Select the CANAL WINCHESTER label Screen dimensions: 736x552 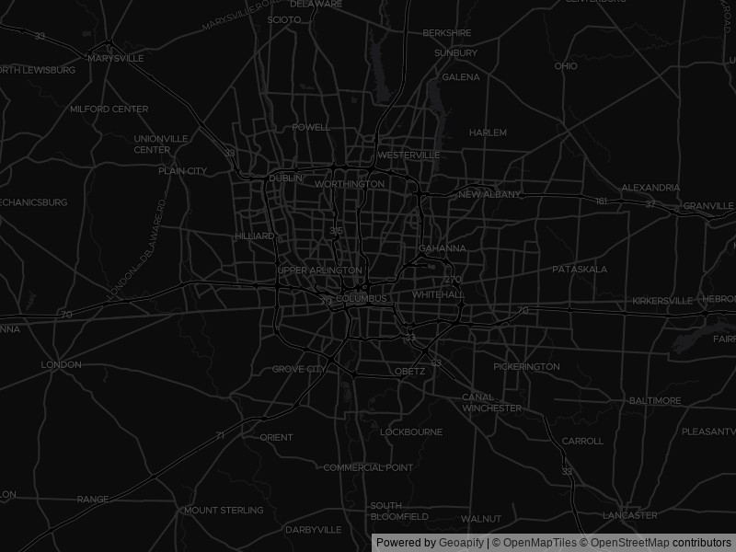coord(491,403)
